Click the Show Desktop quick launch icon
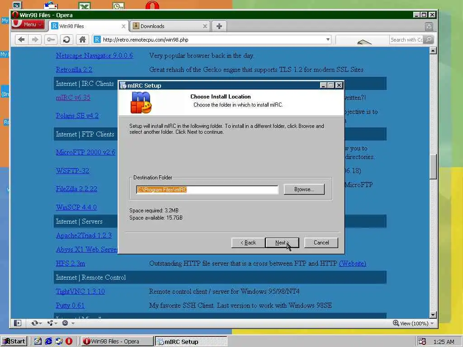The image size is (463, 347). [x=59, y=342]
